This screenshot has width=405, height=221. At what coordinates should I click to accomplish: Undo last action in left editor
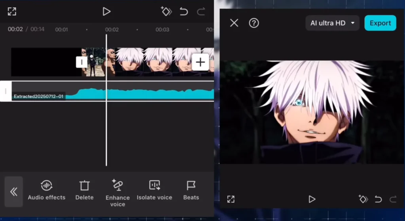184,11
